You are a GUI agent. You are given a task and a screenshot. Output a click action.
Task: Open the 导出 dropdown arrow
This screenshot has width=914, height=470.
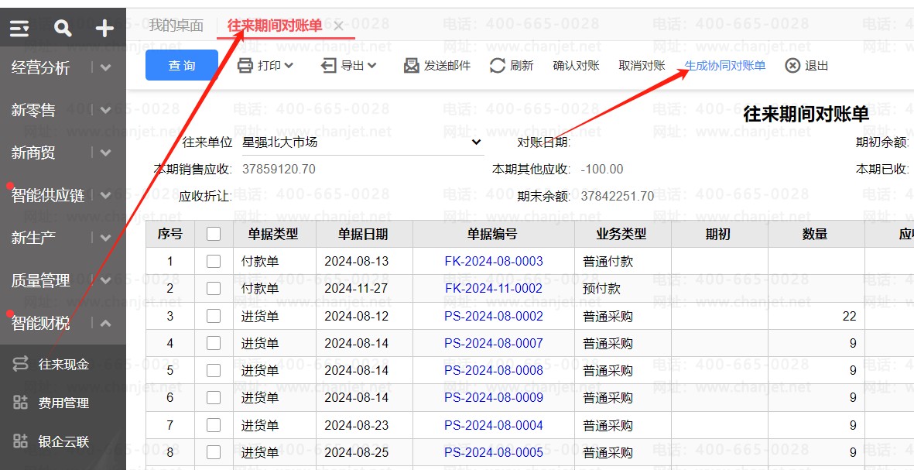pos(372,66)
